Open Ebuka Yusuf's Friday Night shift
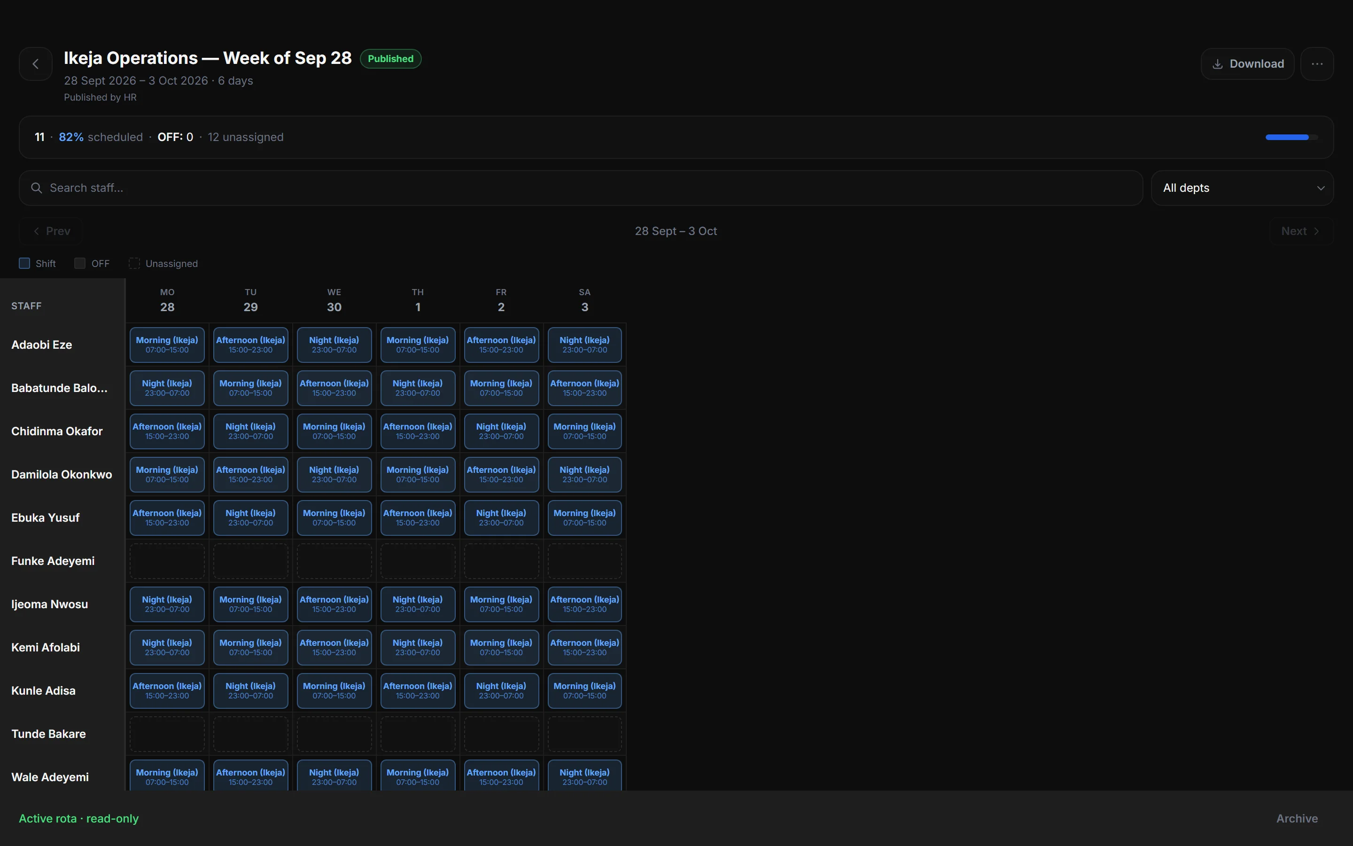The height and width of the screenshot is (846, 1353). 501,518
